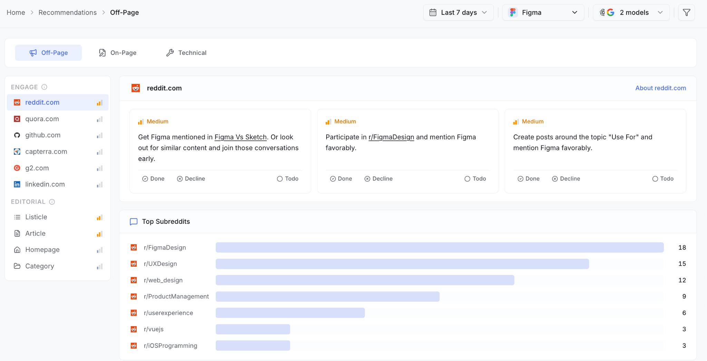
Task: Click the capterra icon in the sidebar
Action: coord(17,152)
